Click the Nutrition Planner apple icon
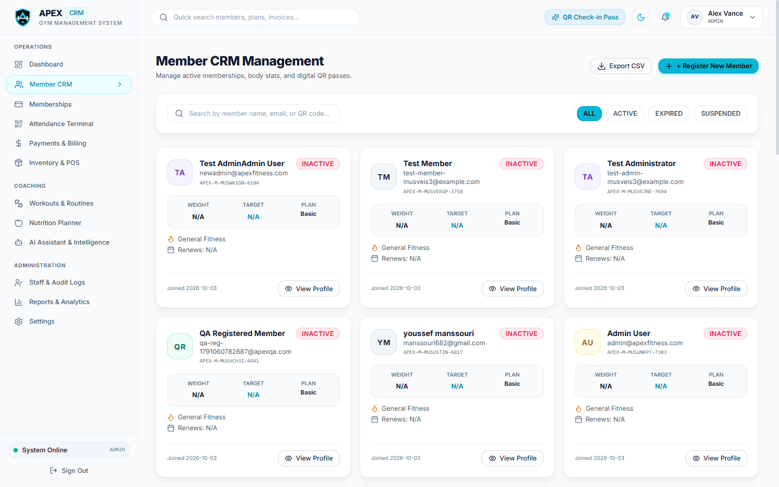Viewport: 779px width, 487px height. (x=18, y=223)
